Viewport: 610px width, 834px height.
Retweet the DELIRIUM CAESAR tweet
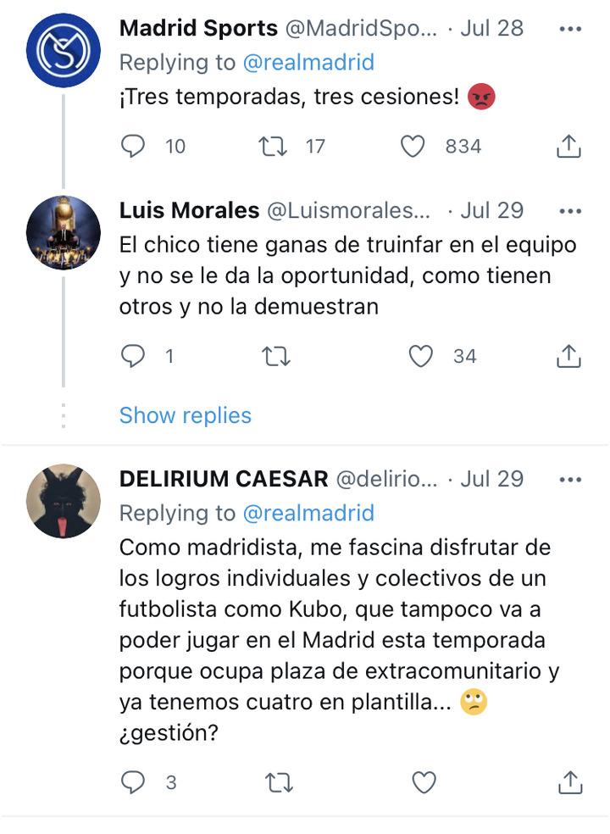pos(279,783)
